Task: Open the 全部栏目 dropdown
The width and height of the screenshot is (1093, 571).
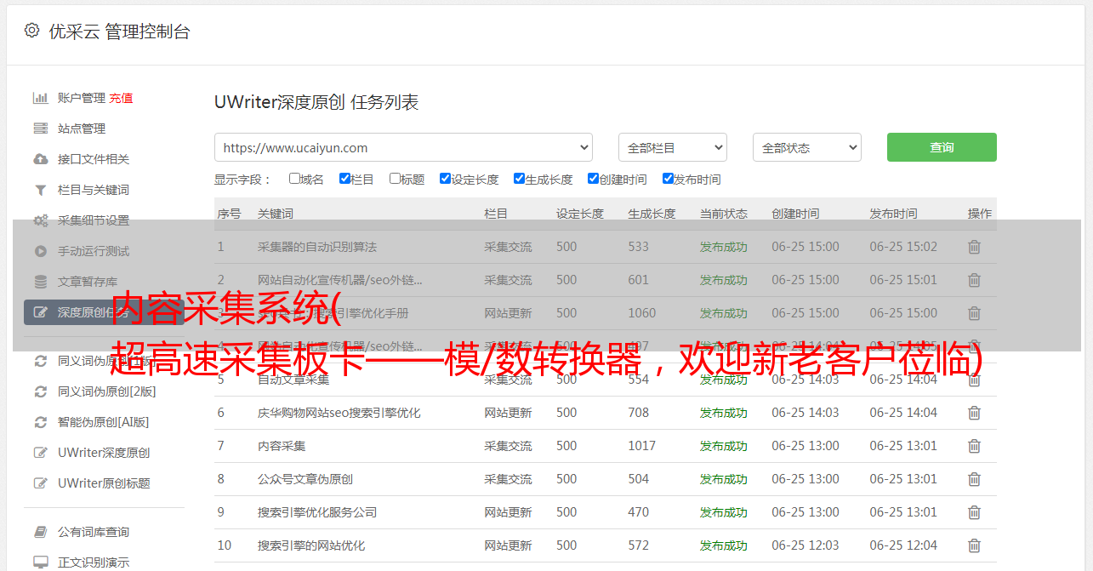Action: (672, 147)
